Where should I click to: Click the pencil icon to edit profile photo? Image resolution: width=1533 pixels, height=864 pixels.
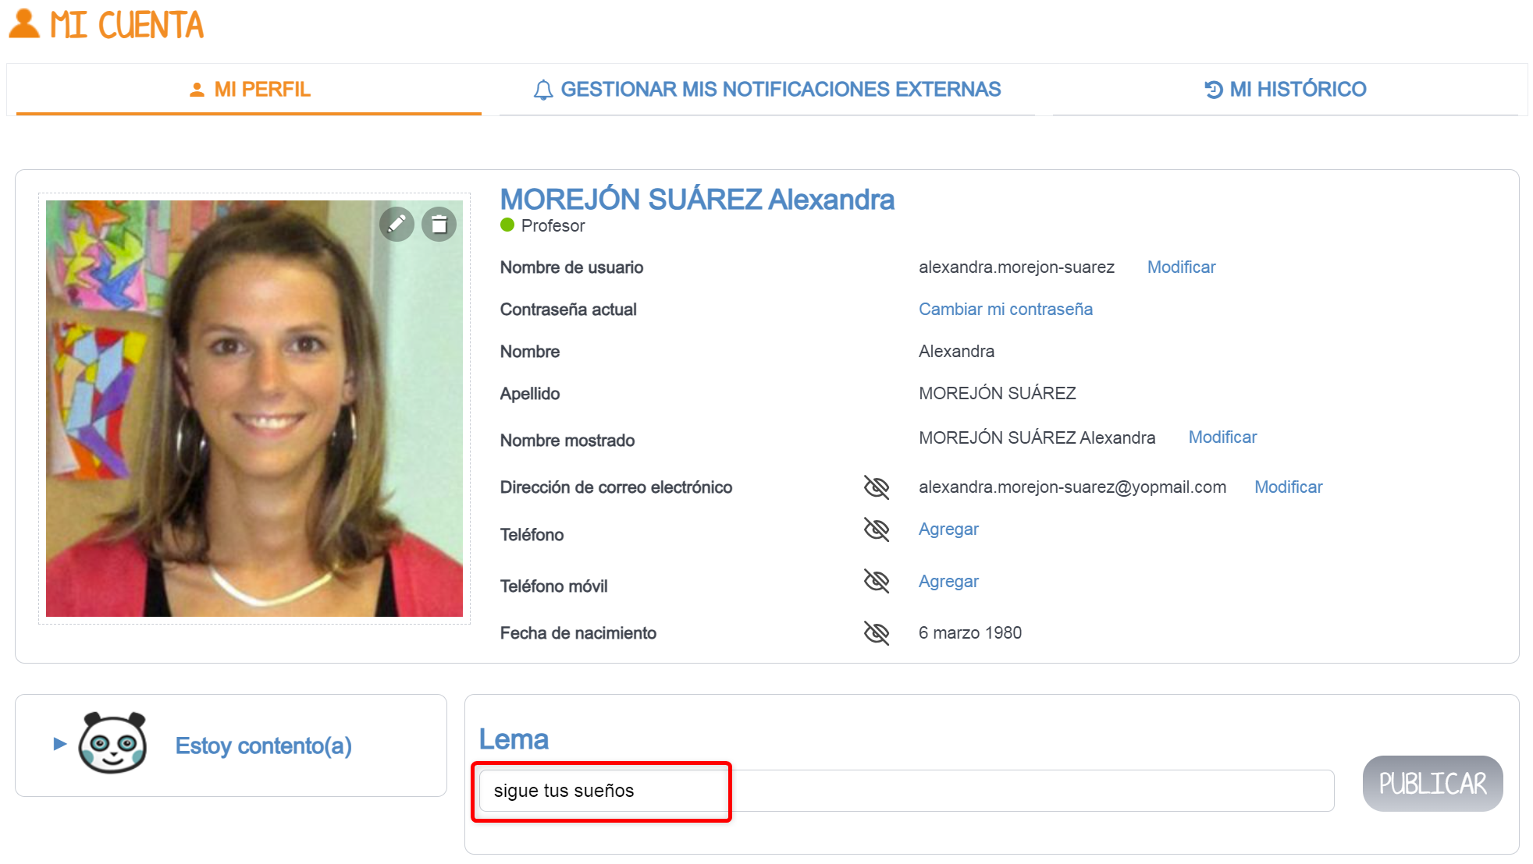point(397,224)
